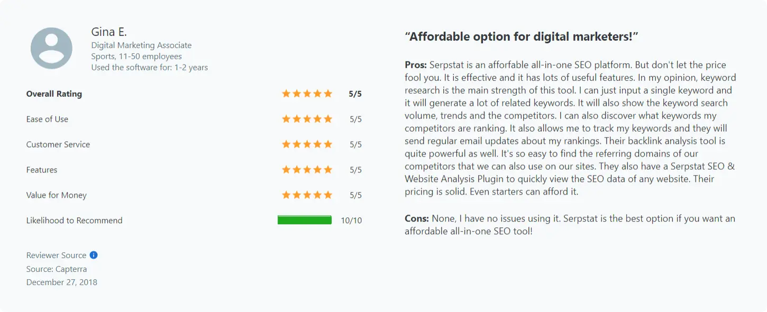Image resolution: width=767 pixels, height=312 pixels.
Task: Click the review date December 27, 2018
Action: (x=62, y=282)
